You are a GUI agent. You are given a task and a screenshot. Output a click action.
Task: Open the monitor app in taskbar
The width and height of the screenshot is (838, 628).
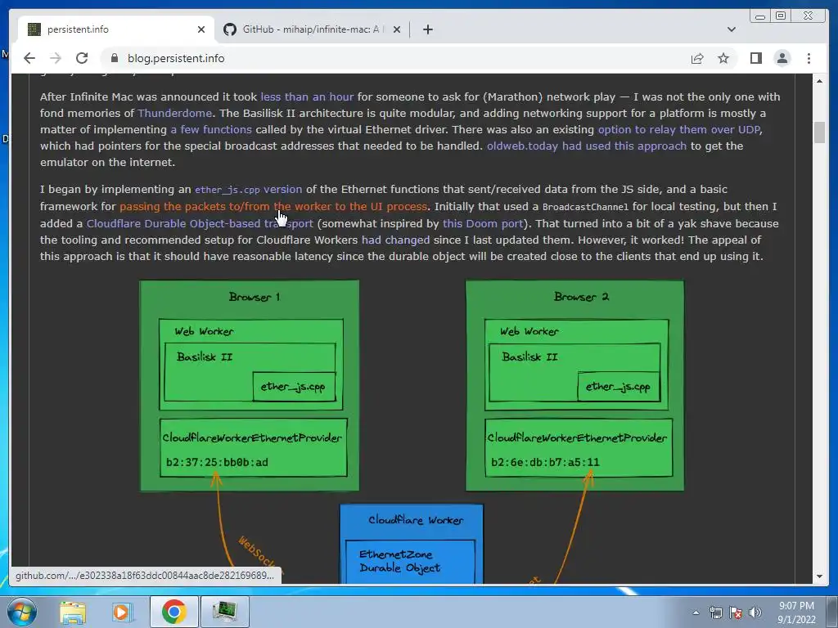coord(224,612)
